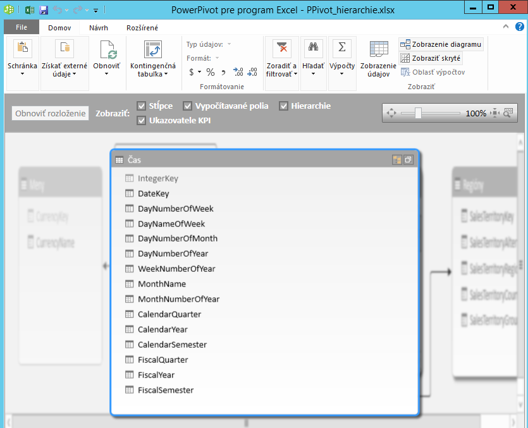Screen dimensions: 528x428
Task: Apply percent format icon
Action: point(211,71)
